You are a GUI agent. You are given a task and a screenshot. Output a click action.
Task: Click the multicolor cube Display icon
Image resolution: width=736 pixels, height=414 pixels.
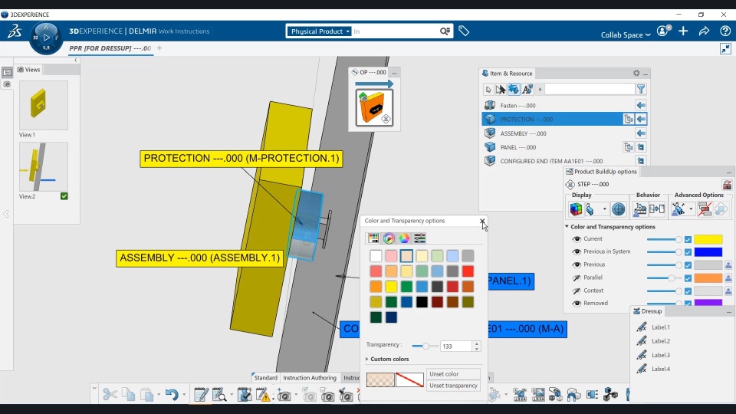point(576,209)
